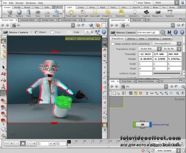Open the parameter gear menu
Image resolution: width=186 pixels, height=153 pixels.
click(163, 33)
